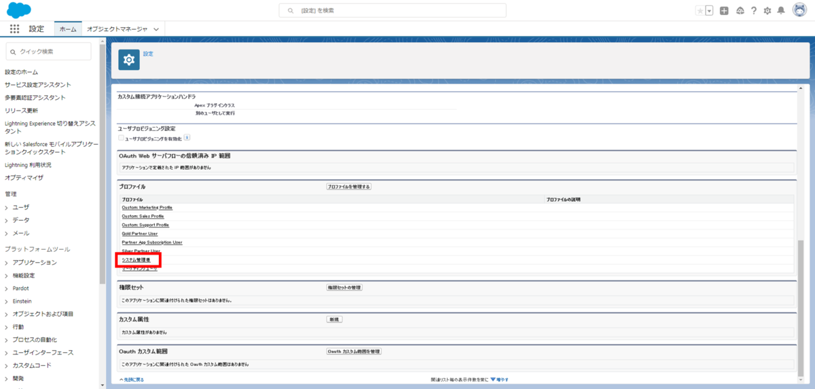
Task: Open サービス設定アシスタント in sidebar
Action: (x=37, y=85)
